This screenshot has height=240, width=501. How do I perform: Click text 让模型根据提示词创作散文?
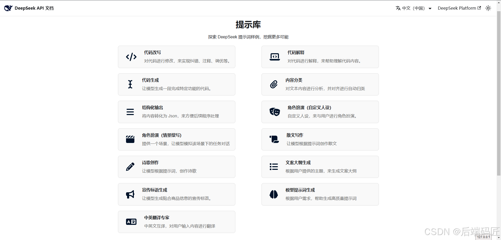(x=312, y=143)
